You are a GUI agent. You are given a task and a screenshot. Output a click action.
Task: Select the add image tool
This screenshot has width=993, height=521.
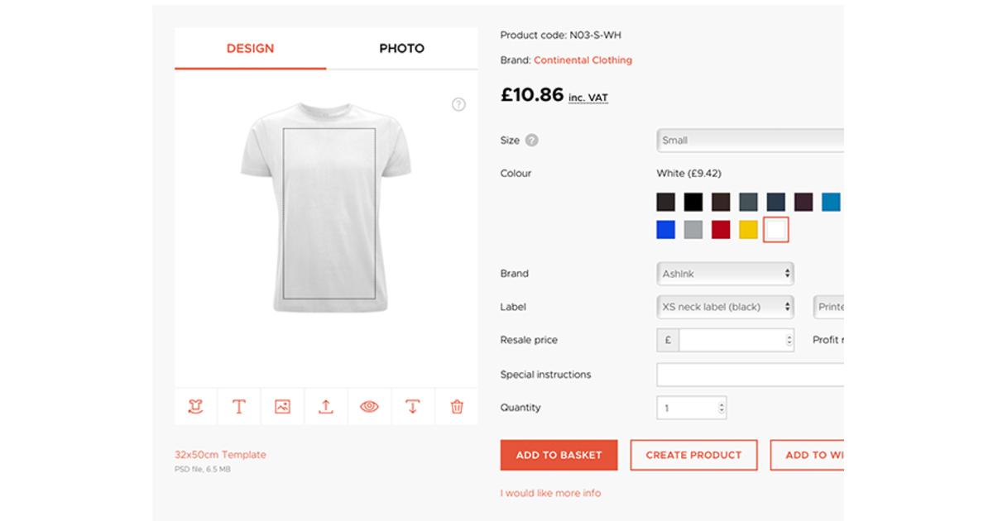[x=282, y=406]
